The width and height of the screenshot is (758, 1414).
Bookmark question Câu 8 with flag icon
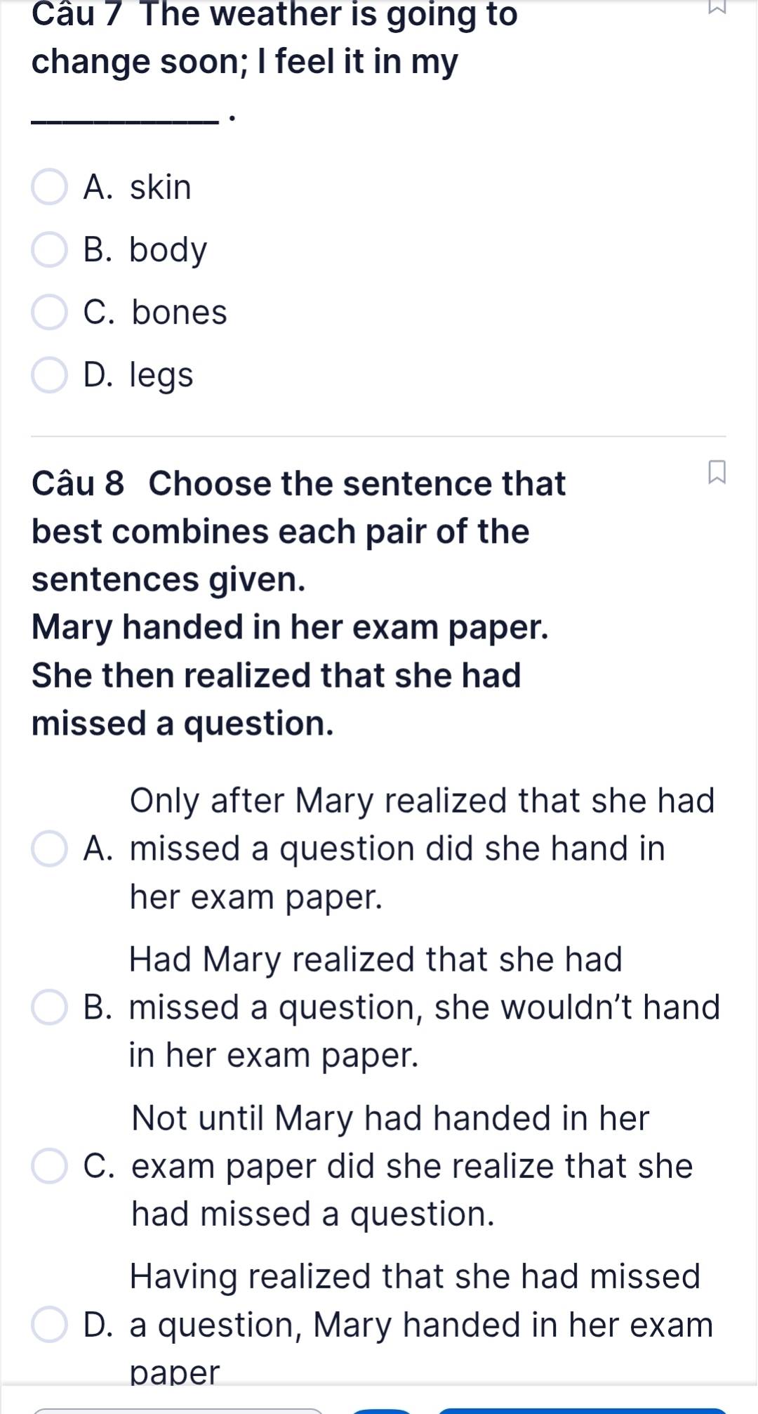716,472
